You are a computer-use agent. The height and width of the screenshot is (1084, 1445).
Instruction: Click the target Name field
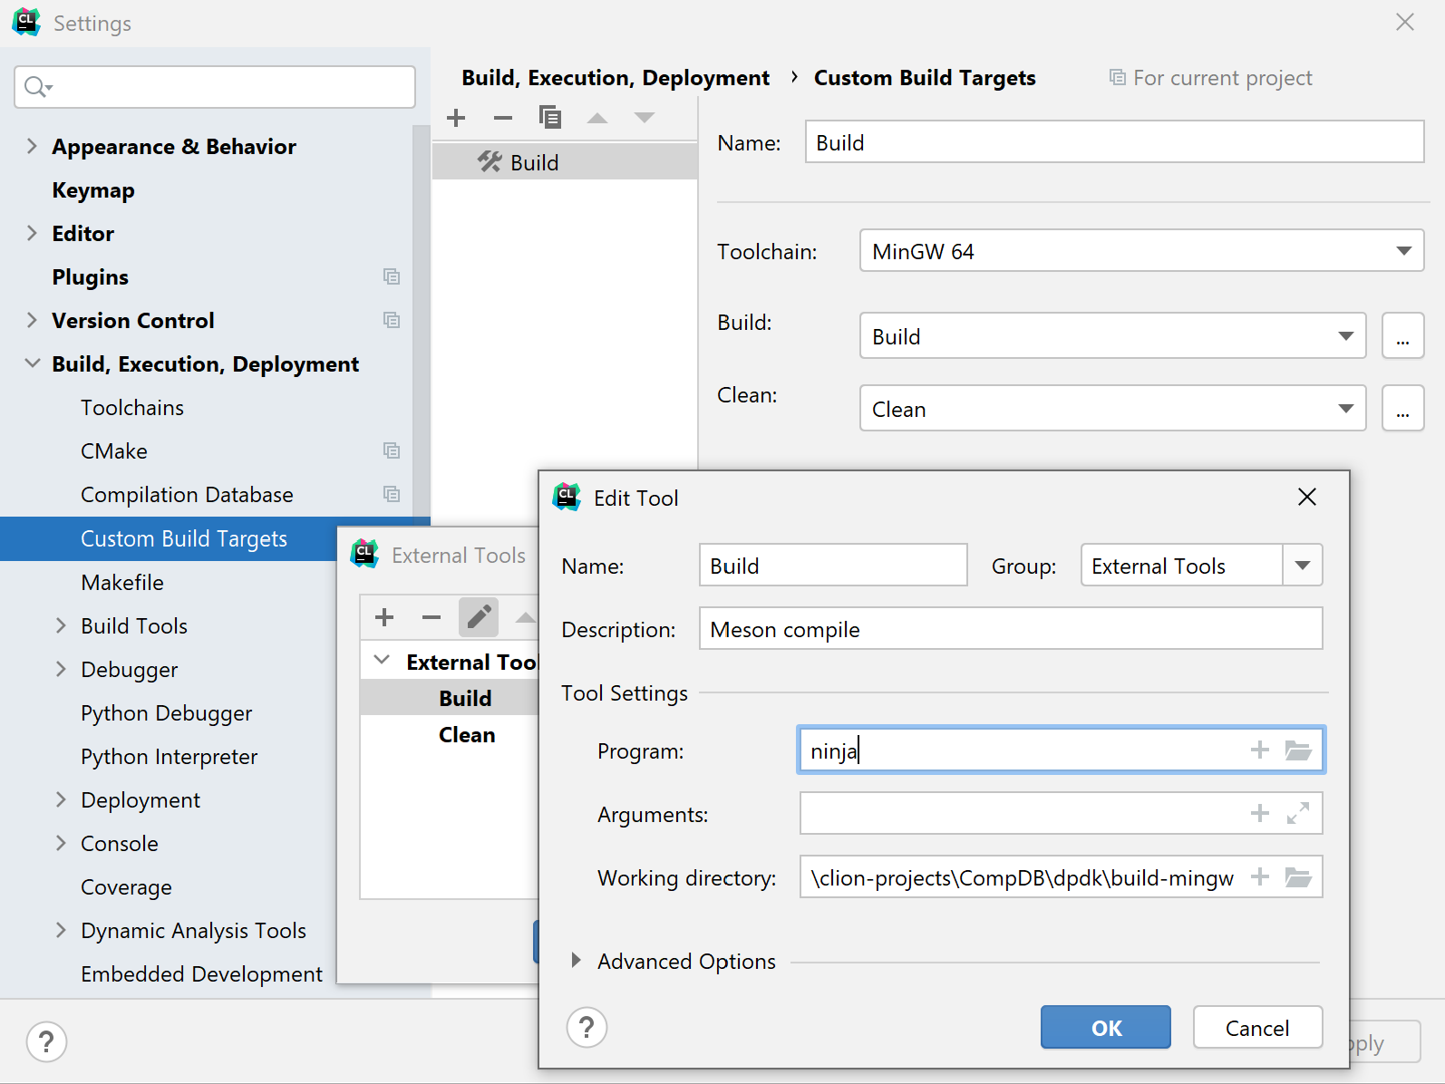(1114, 142)
